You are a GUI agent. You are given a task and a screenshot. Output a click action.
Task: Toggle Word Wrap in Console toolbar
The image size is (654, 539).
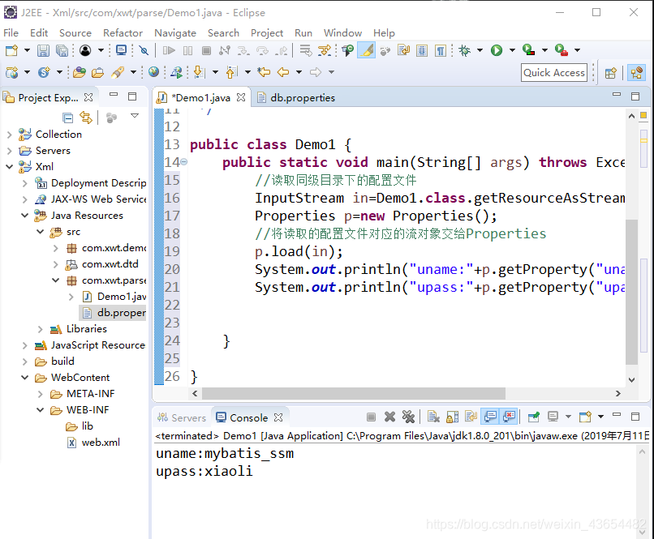(471, 417)
